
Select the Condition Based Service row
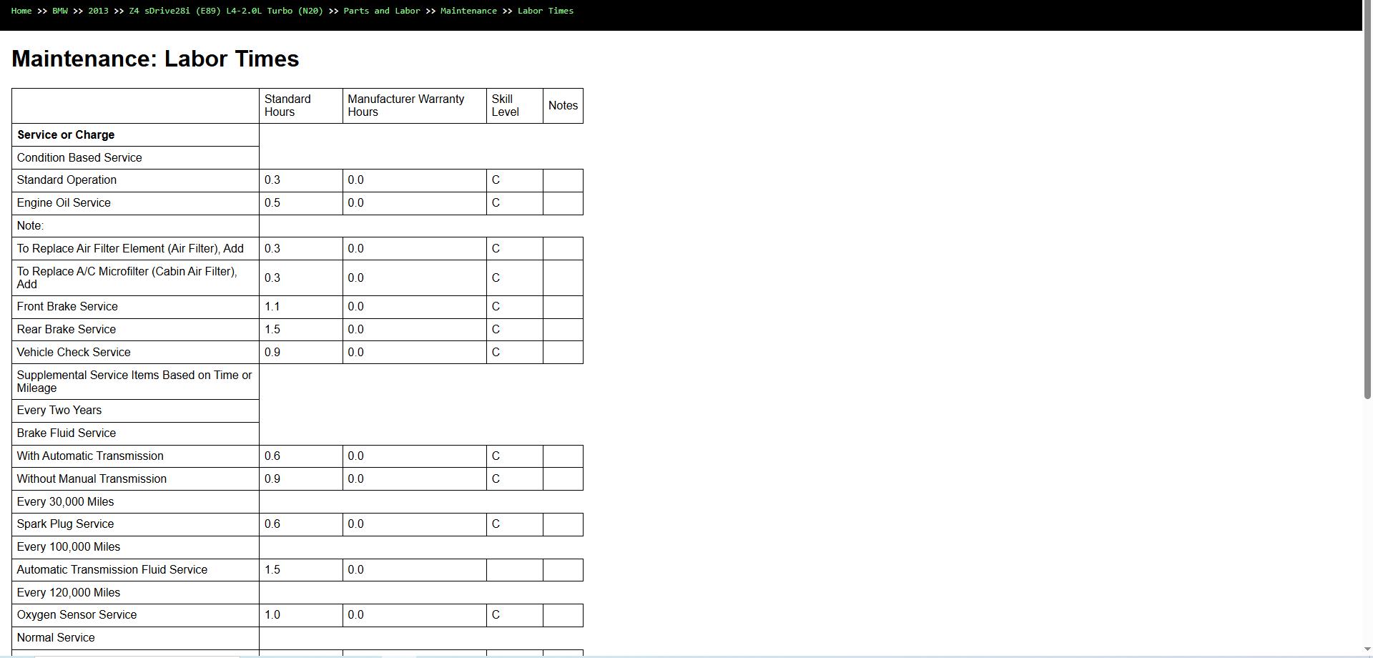[135, 158]
